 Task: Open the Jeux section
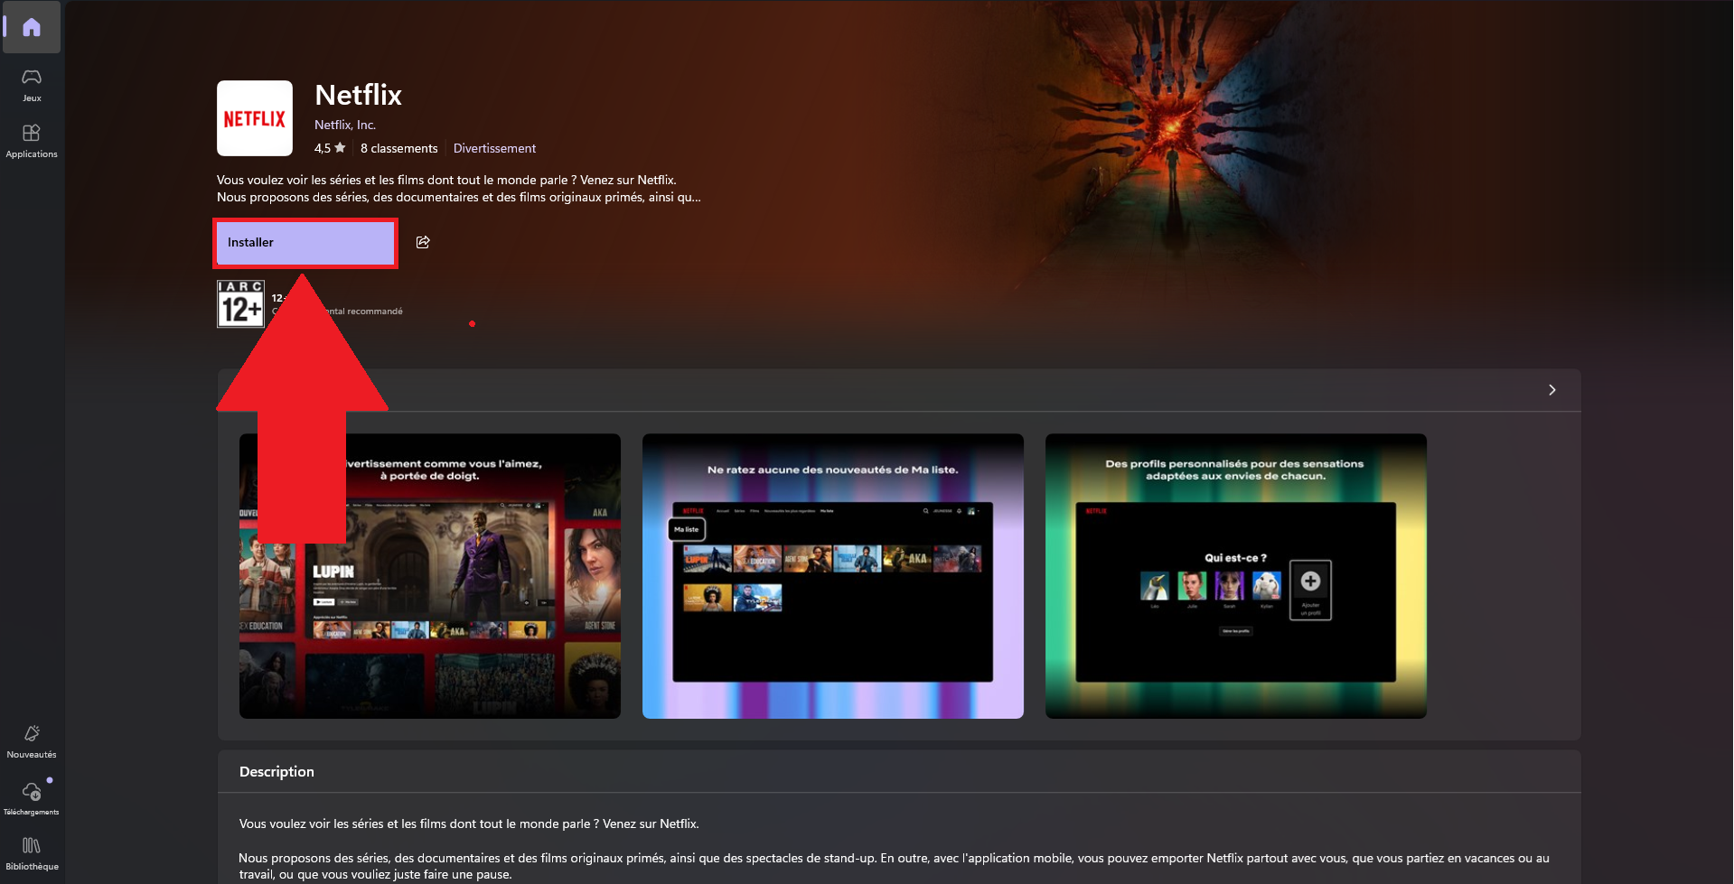pyautogui.click(x=32, y=85)
